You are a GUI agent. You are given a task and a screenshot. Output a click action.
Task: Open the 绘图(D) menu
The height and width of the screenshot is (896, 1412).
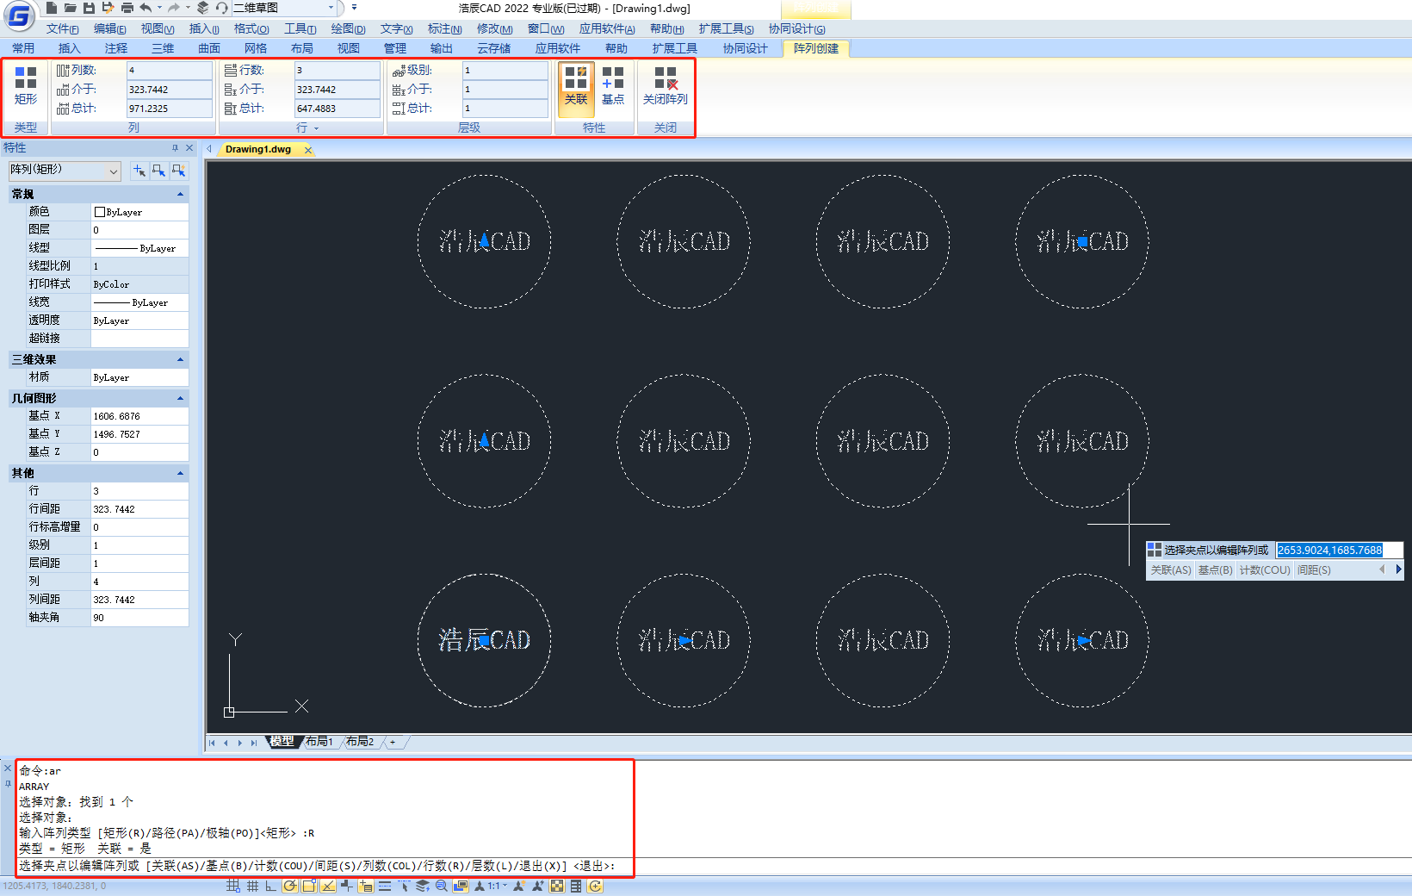[348, 29]
